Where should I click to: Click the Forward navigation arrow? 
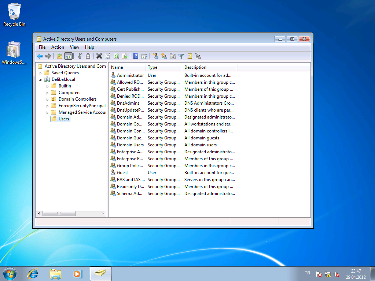pos(48,56)
